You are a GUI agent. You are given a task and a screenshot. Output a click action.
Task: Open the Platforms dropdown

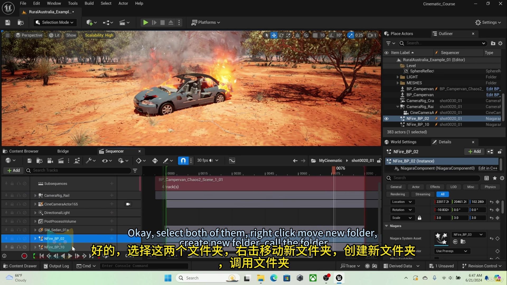point(206,22)
